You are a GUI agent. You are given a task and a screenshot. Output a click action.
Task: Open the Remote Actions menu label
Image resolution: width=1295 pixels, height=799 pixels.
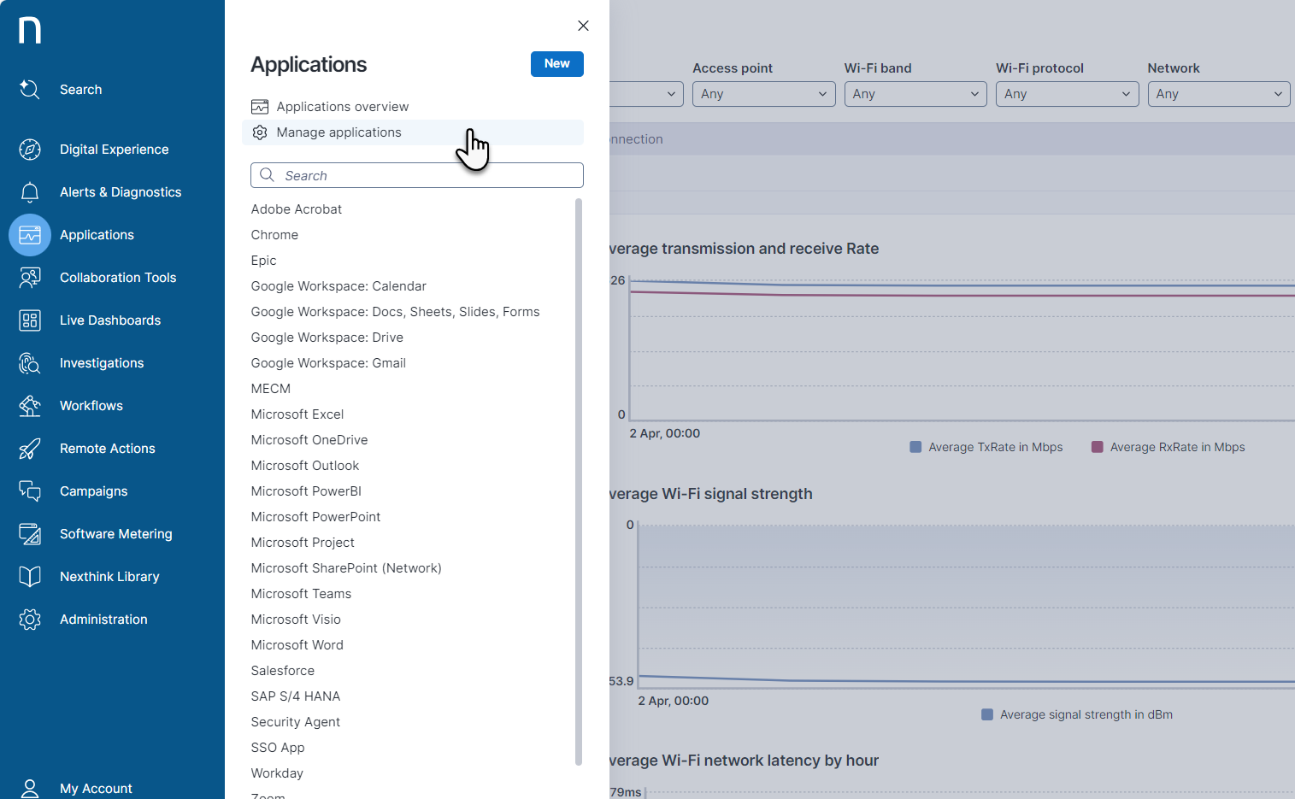click(108, 449)
